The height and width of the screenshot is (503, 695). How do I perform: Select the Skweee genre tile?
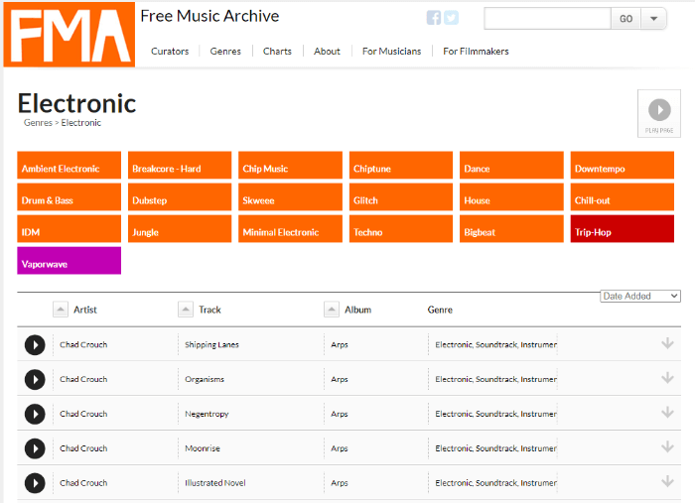290,197
